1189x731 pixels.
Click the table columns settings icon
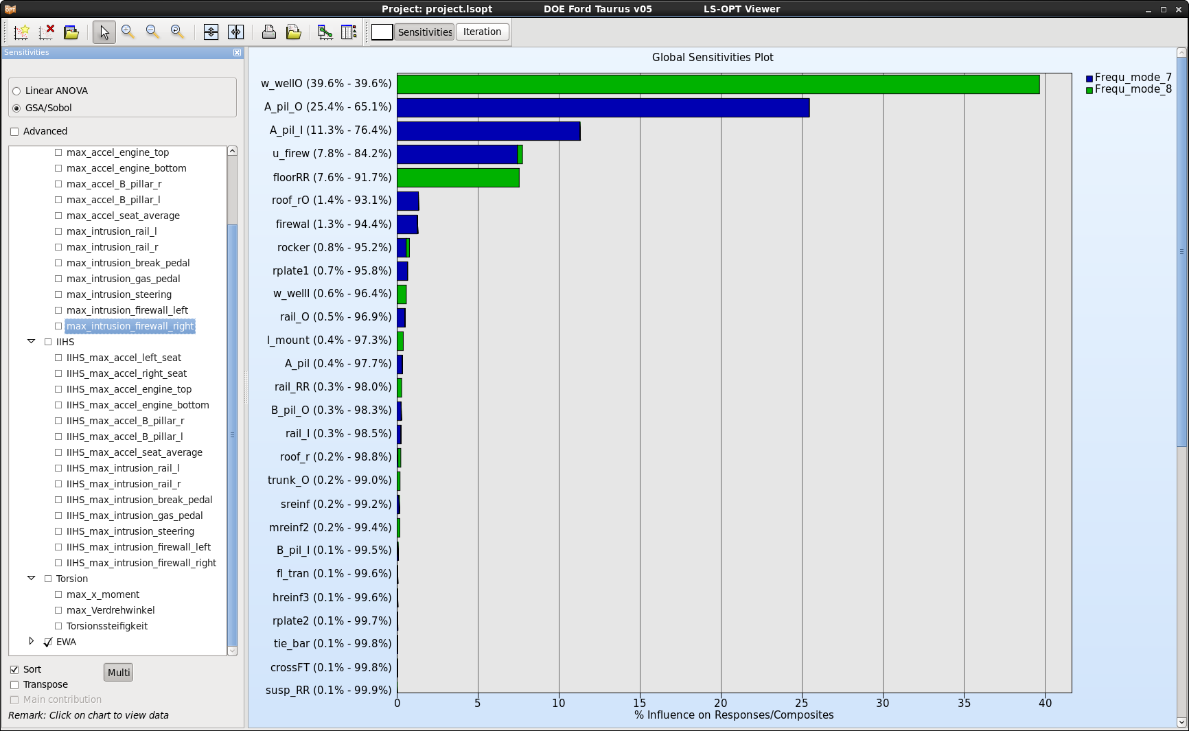coord(349,32)
